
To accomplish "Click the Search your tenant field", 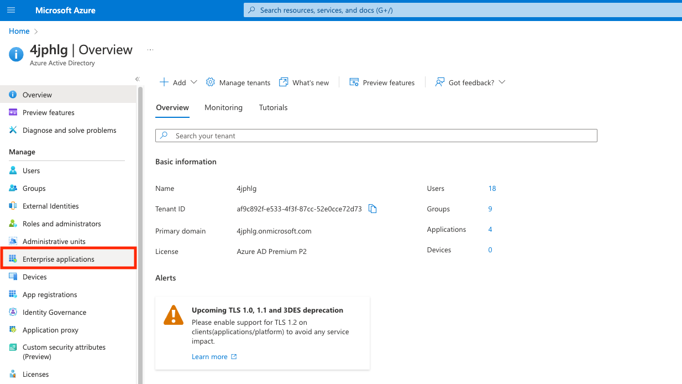I will click(x=376, y=136).
